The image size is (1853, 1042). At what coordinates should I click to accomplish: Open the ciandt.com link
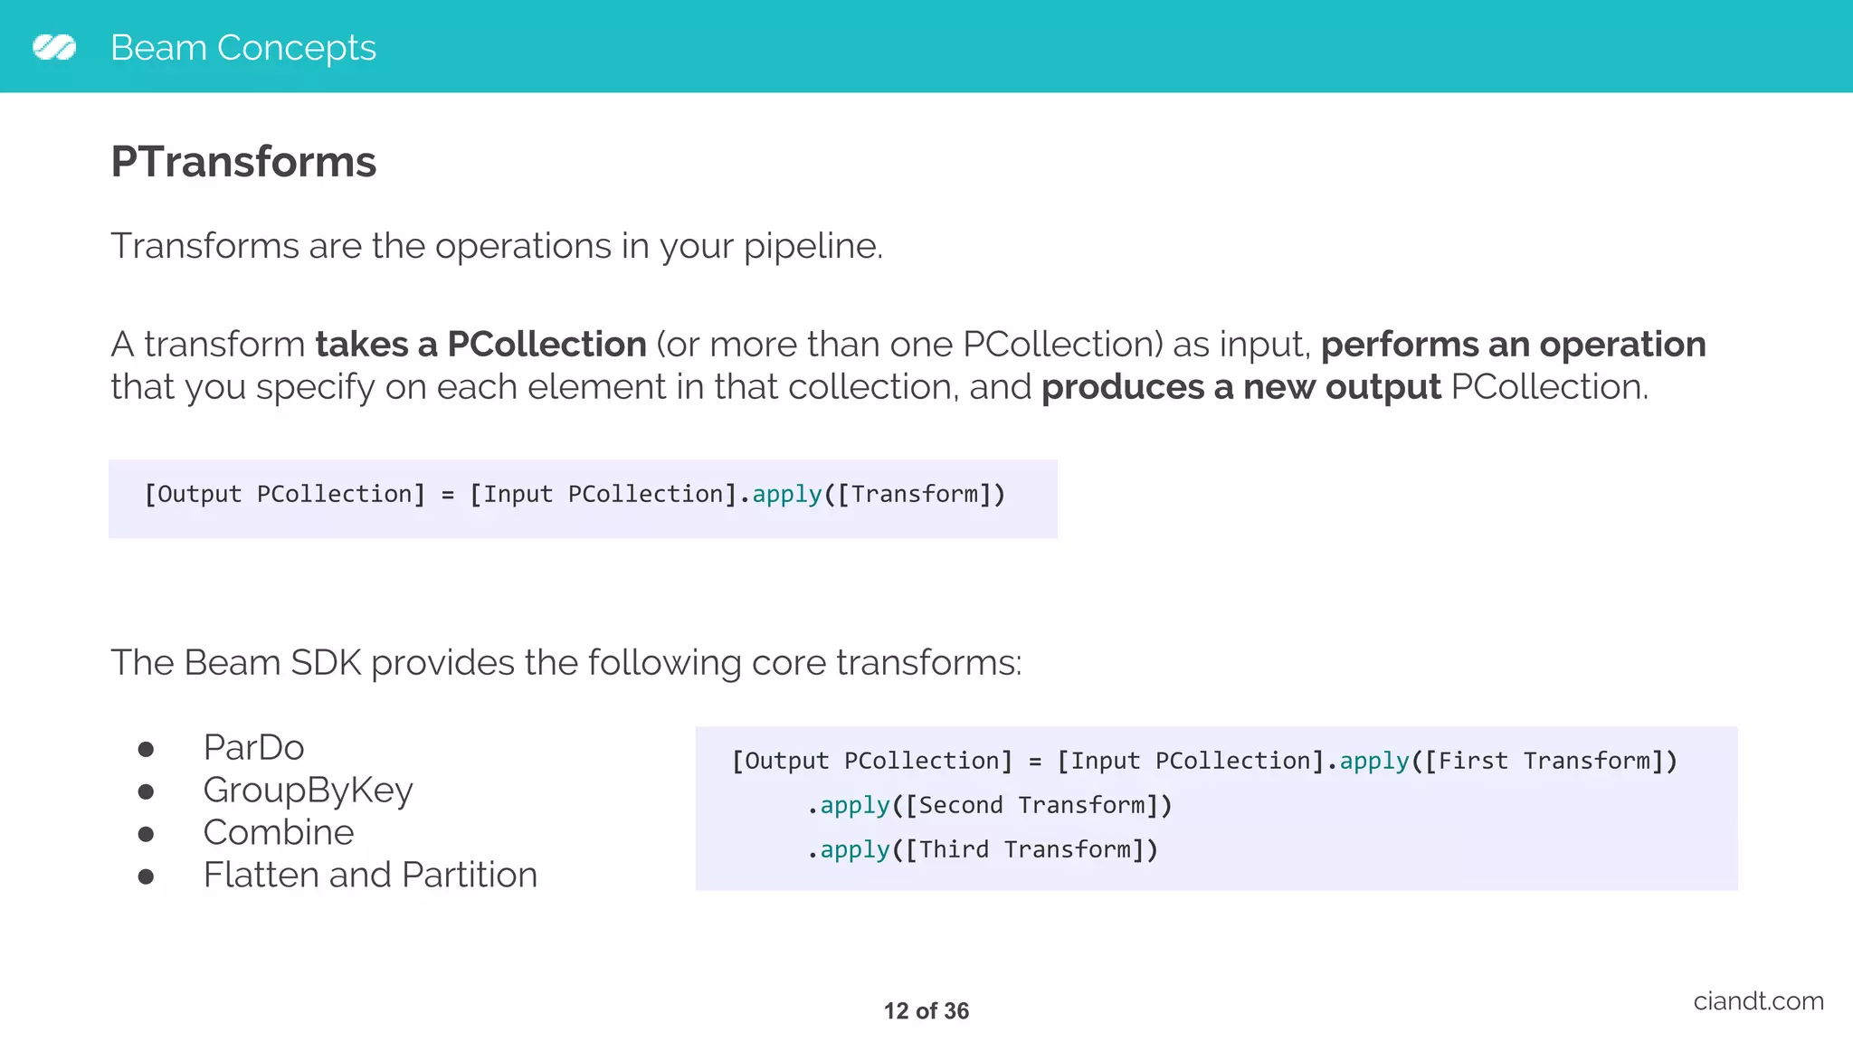click(x=1758, y=1001)
